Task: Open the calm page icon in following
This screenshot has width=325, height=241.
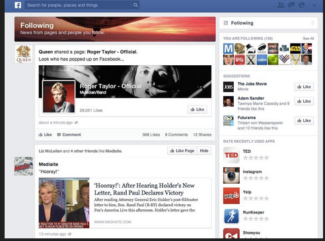Action: pos(262,60)
